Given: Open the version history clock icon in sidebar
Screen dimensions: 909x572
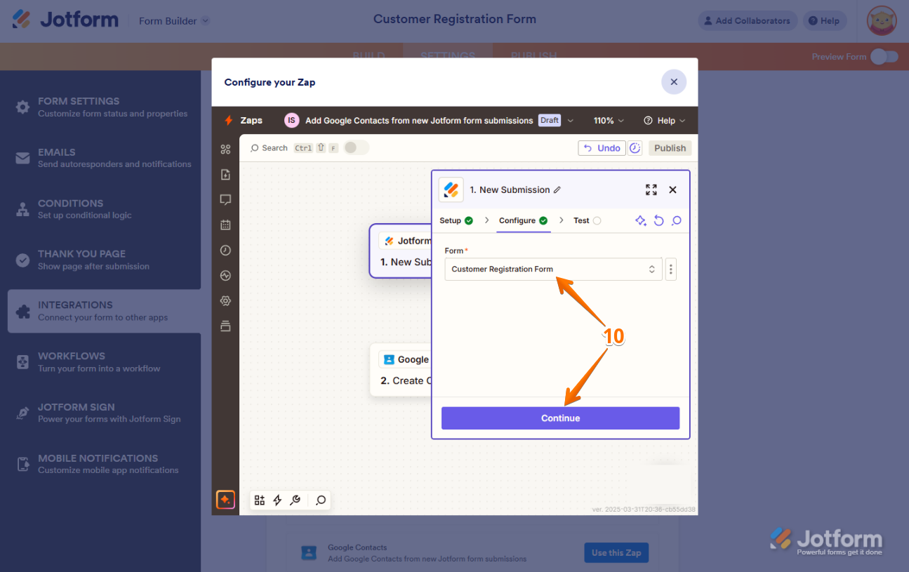Looking at the screenshot, I should pos(225,251).
